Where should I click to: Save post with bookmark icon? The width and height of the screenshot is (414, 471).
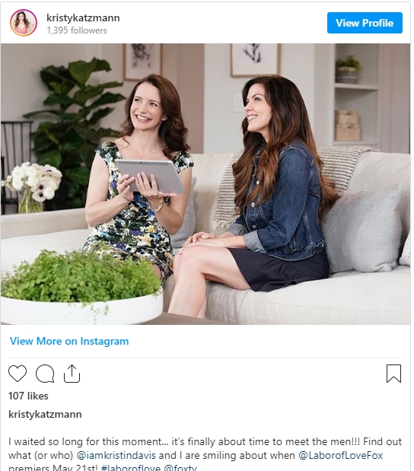coord(393,374)
